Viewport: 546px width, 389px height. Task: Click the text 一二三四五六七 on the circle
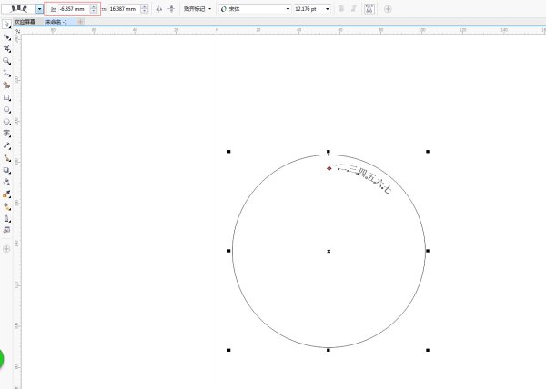[x=360, y=177]
